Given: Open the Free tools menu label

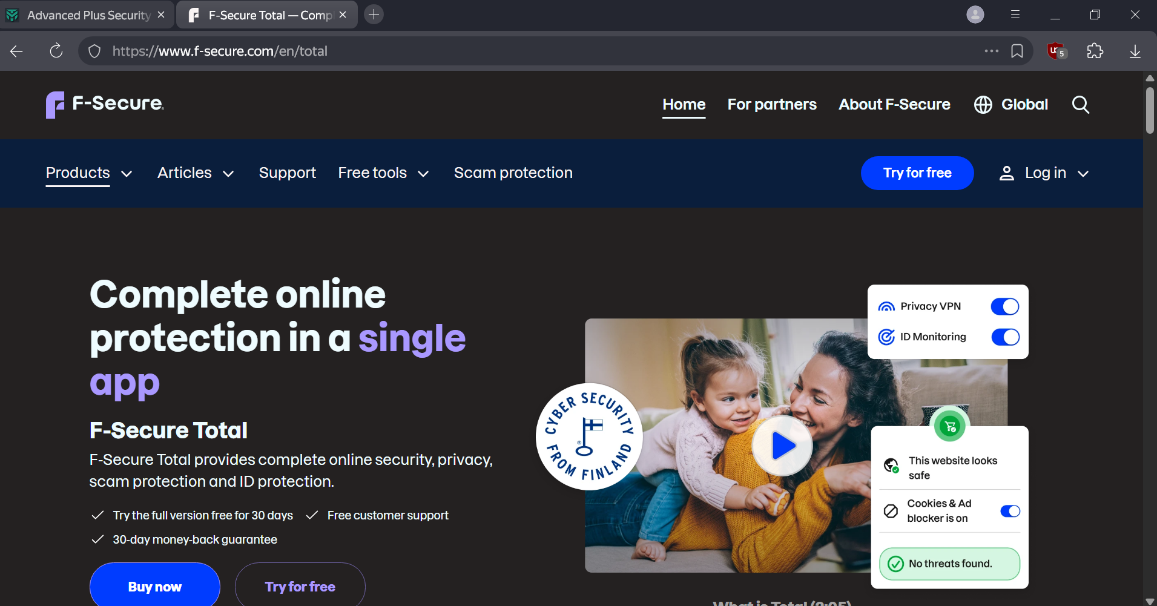Looking at the screenshot, I should pos(372,173).
